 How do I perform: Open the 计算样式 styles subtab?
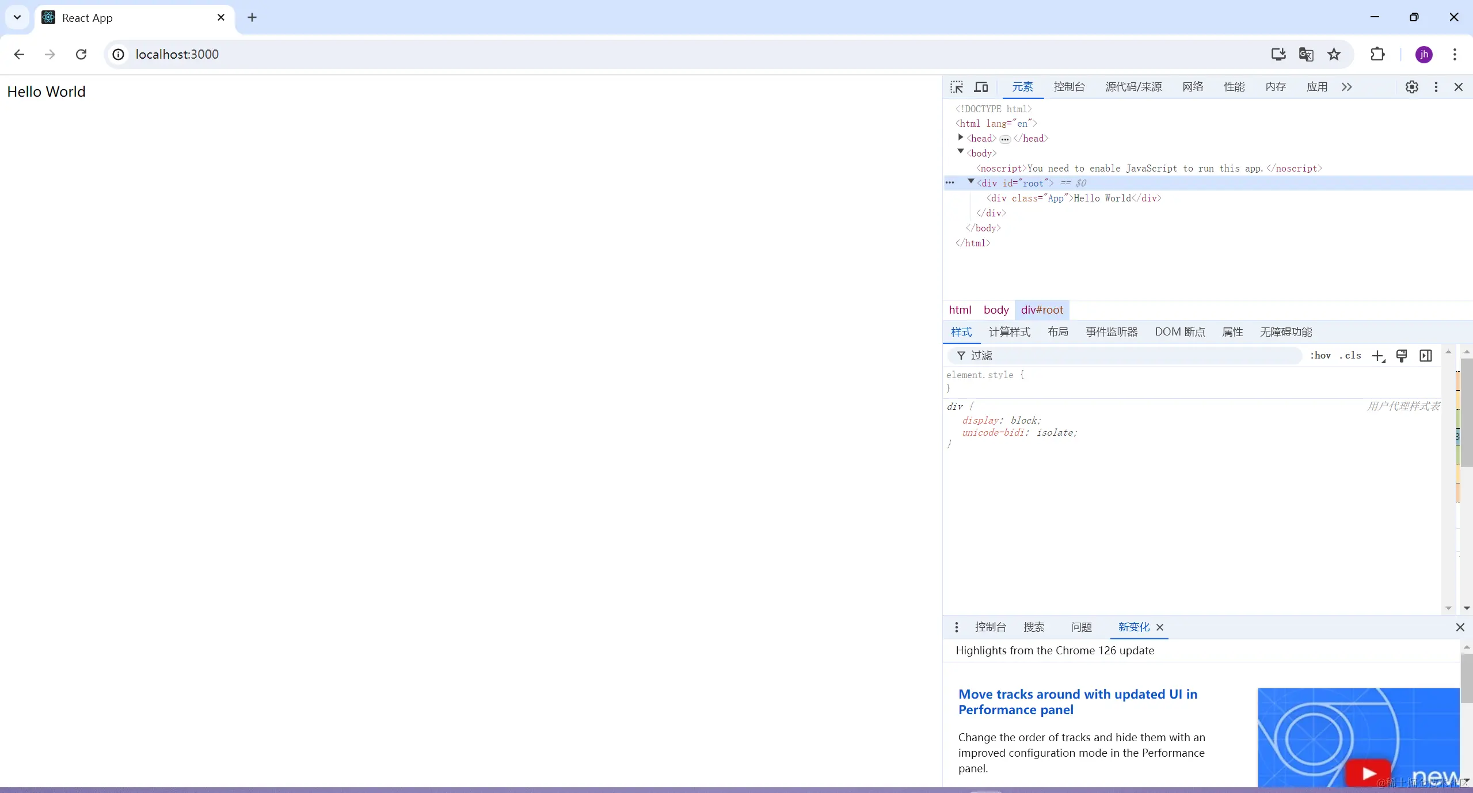pos(1009,332)
